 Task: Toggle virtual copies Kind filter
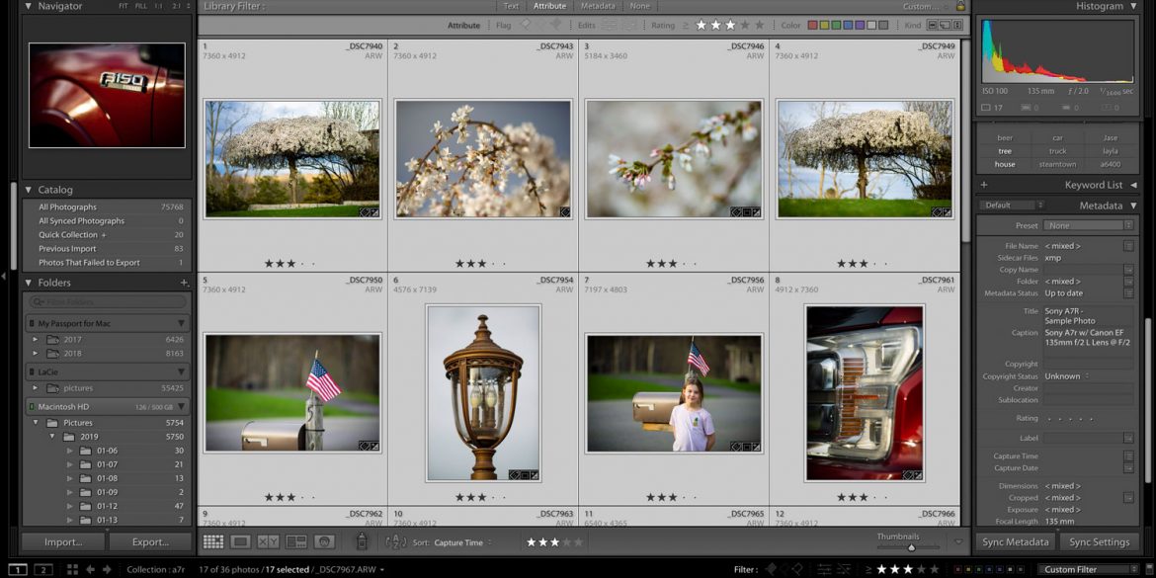point(946,25)
